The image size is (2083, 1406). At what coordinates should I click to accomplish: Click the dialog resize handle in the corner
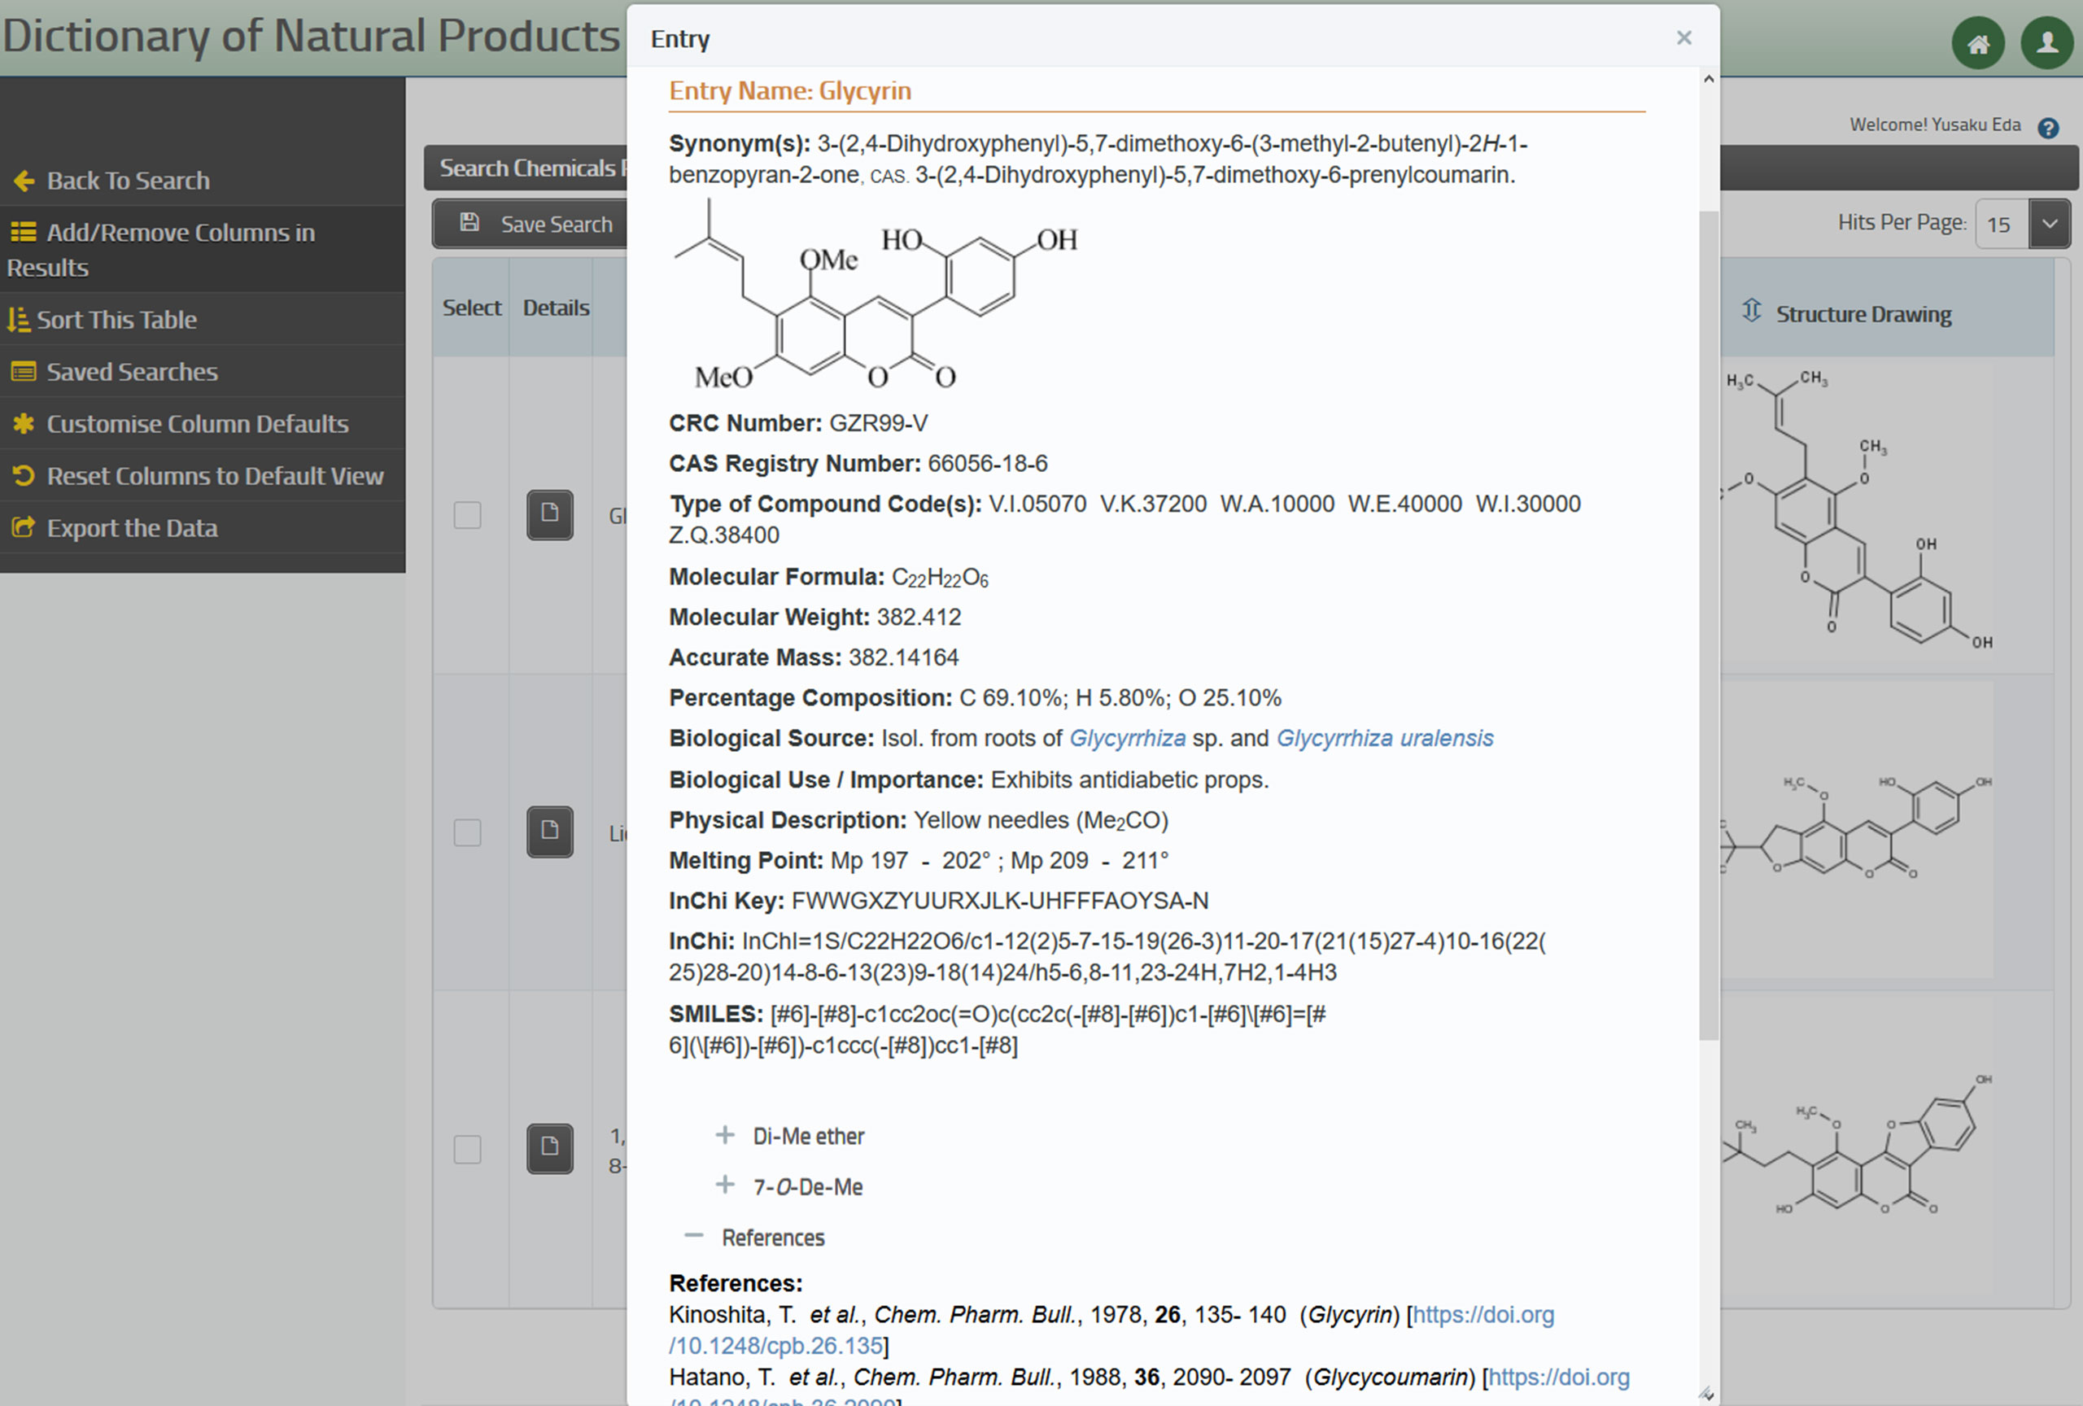coord(1706,1394)
